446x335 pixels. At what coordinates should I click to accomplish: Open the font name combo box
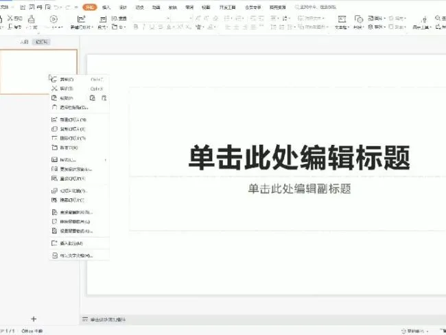[x=152, y=19]
